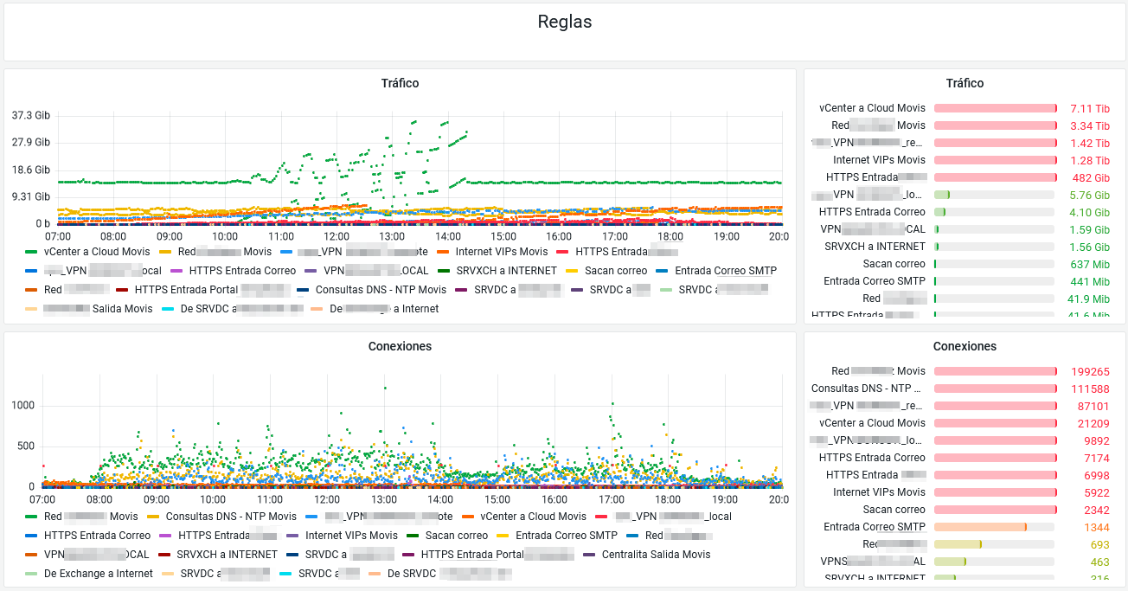Click the yellow color marker of Sacan correo in Tráfico legend
Screen dimensions: 1128x591
pyautogui.click(x=573, y=271)
